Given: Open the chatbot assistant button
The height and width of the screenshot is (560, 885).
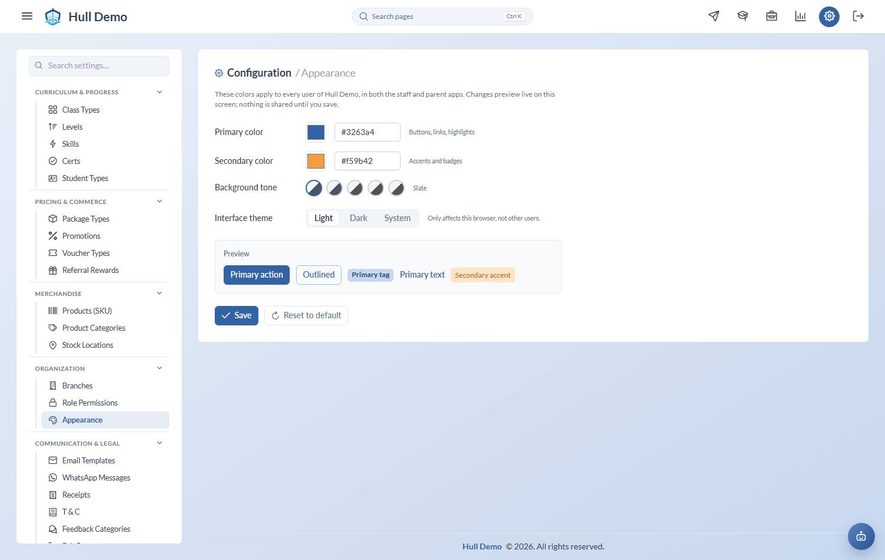Looking at the screenshot, I should 861,536.
